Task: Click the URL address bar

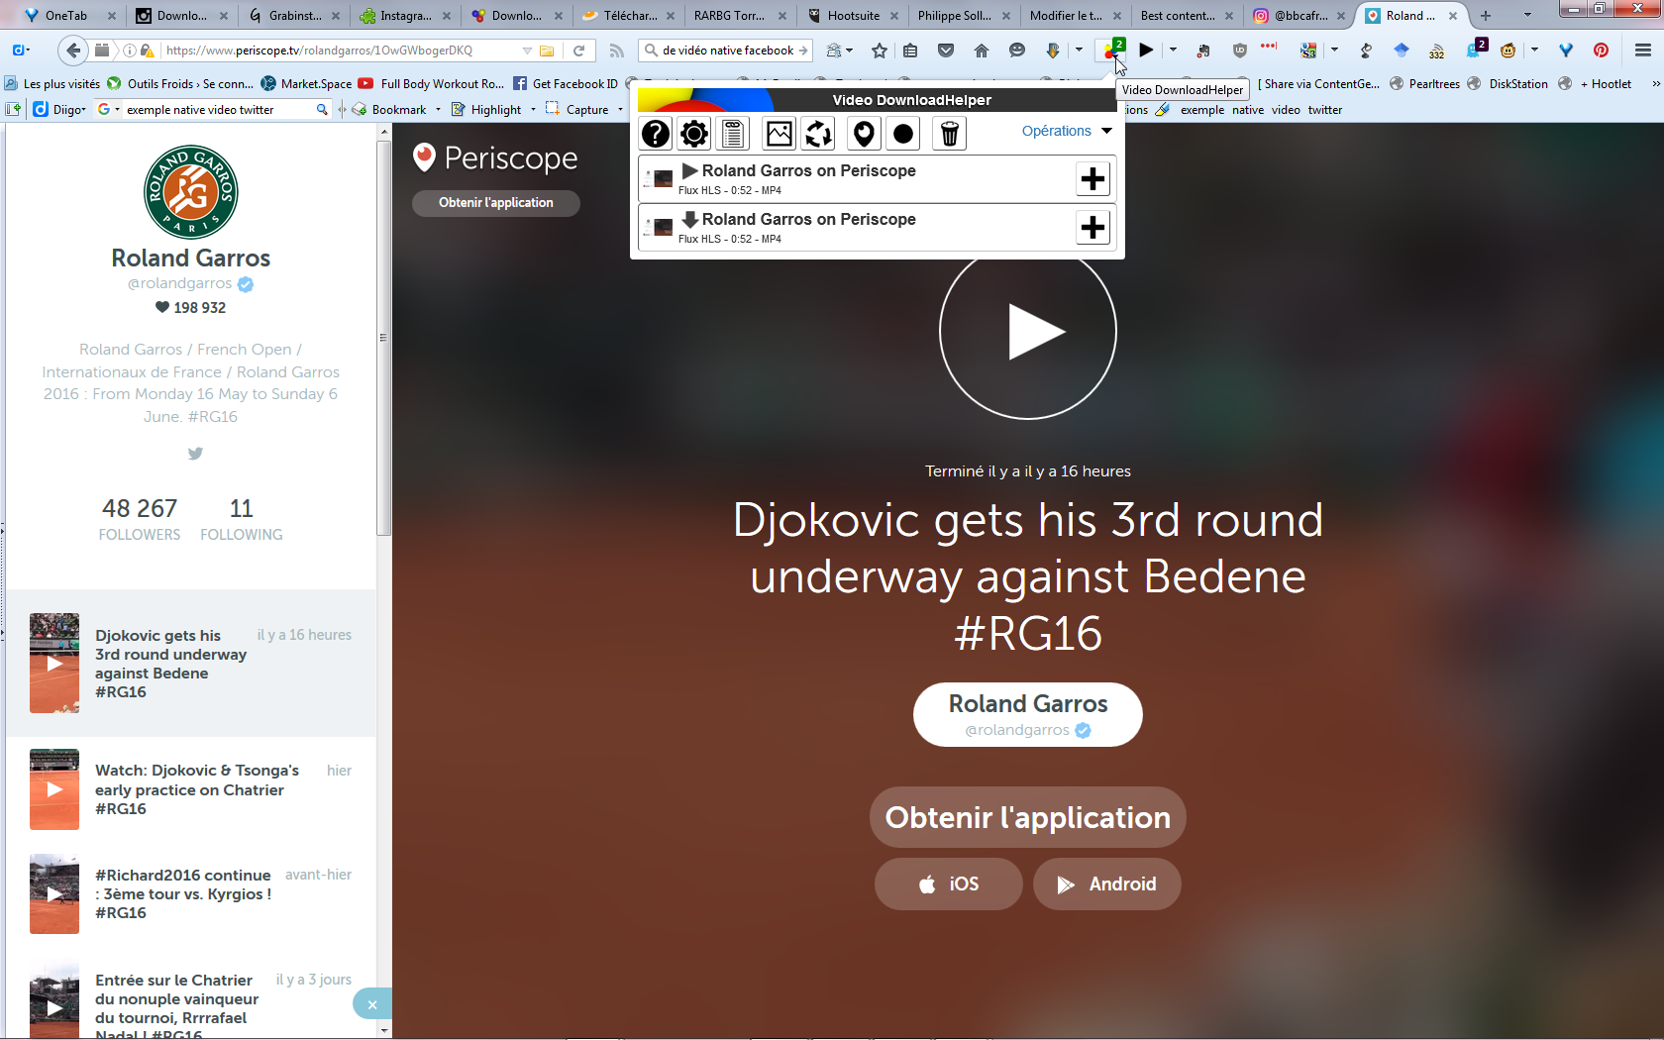Action: (x=344, y=51)
